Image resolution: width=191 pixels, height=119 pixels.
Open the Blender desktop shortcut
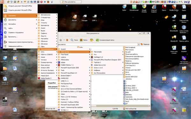[x=74, y=18]
